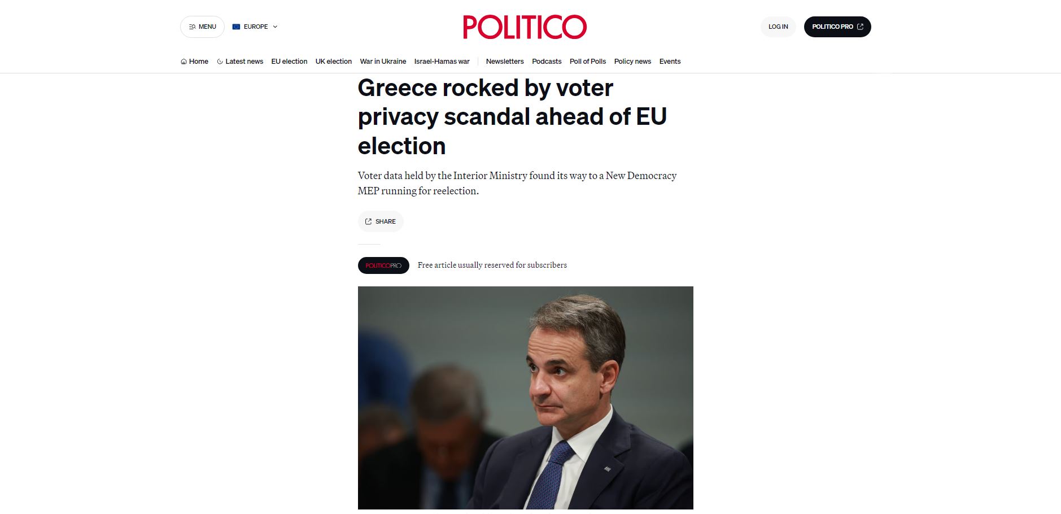Open the MENU navigation drawer
This screenshot has width=1061, height=514.
coord(202,26)
